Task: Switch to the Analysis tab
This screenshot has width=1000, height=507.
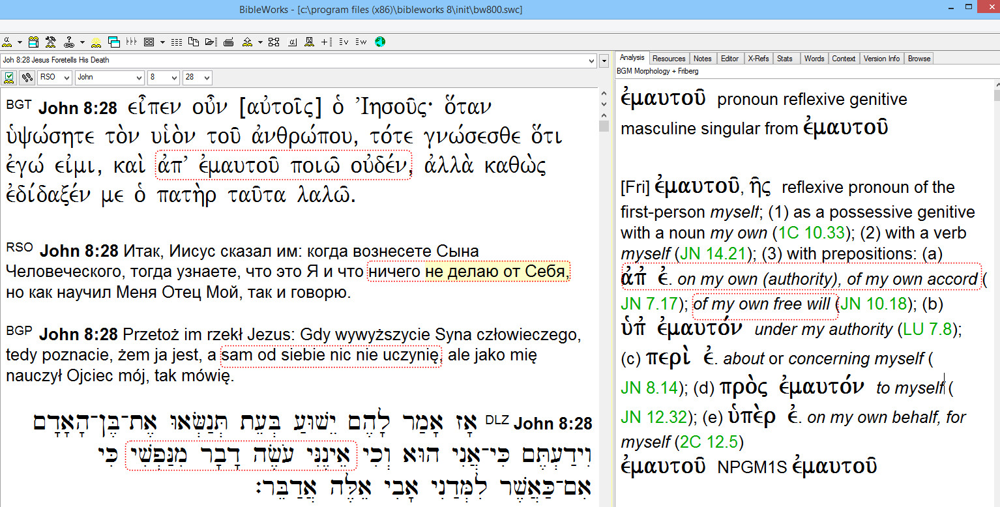Action: point(632,58)
